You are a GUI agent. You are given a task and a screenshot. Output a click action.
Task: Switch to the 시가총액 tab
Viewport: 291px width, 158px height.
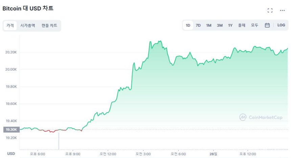click(x=27, y=26)
